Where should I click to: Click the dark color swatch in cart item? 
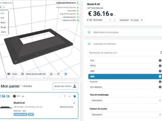pyautogui.click(x=14, y=96)
